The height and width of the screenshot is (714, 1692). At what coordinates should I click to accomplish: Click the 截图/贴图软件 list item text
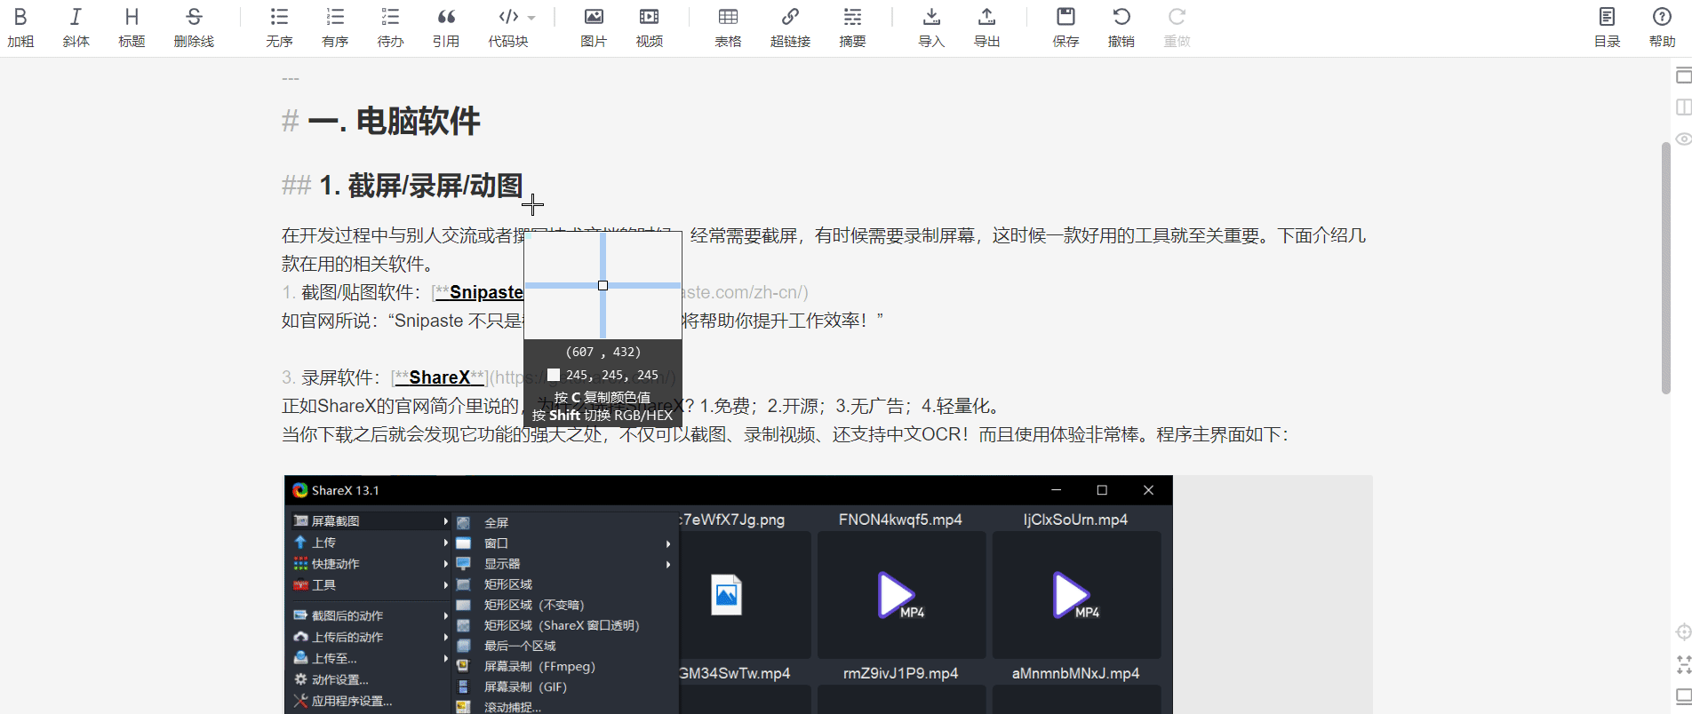click(x=360, y=292)
